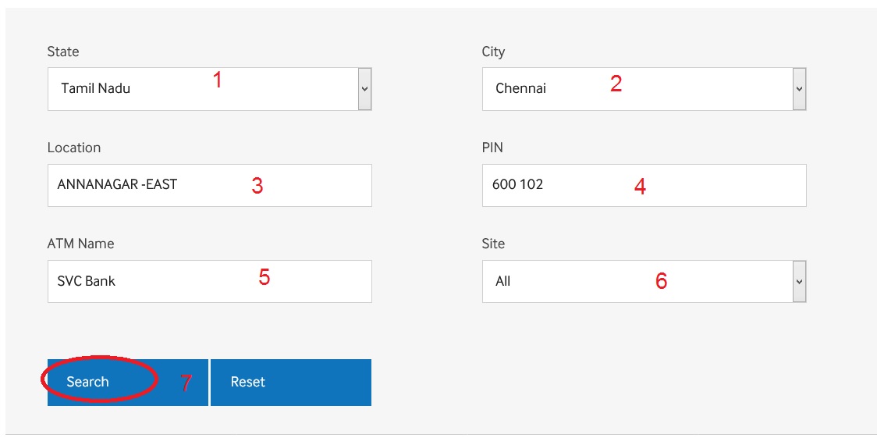The width and height of the screenshot is (877, 438).
Task: Click the Site dropdown arrow
Action: [799, 281]
